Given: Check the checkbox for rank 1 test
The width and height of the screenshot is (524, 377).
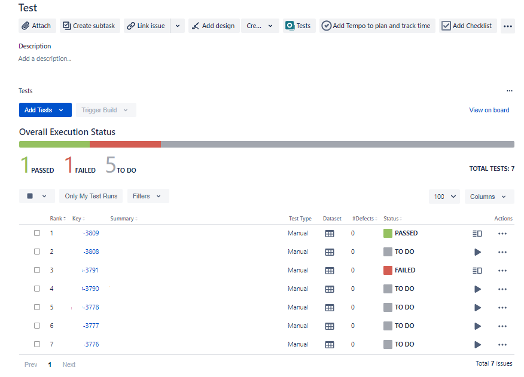Looking at the screenshot, I should pyautogui.click(x=37, y=234).
